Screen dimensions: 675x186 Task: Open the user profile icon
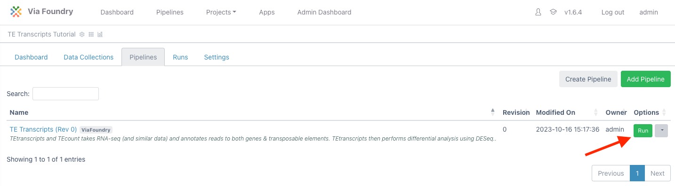click(x=538, y=12)
